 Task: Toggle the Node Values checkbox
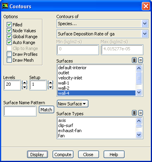[x=9, y=31]
